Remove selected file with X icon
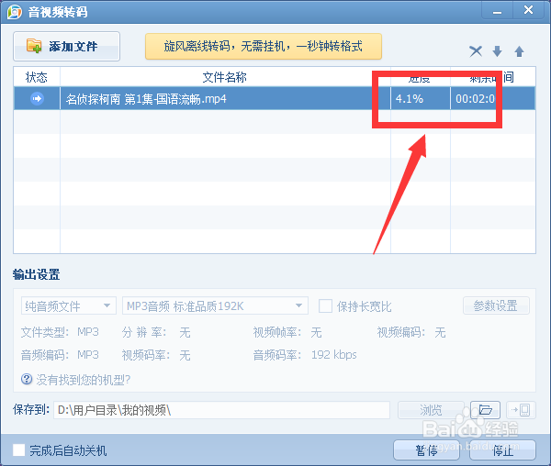The image size is (551, 466). (x=476, y=51)
